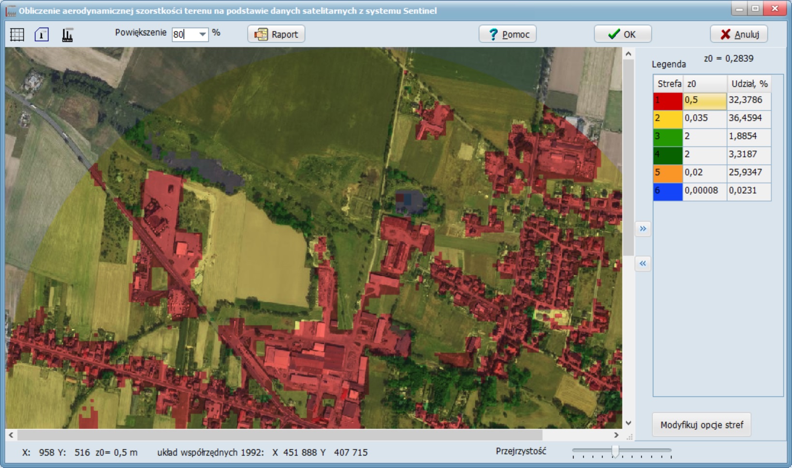Open Pomoc help

tap(508, 34)
